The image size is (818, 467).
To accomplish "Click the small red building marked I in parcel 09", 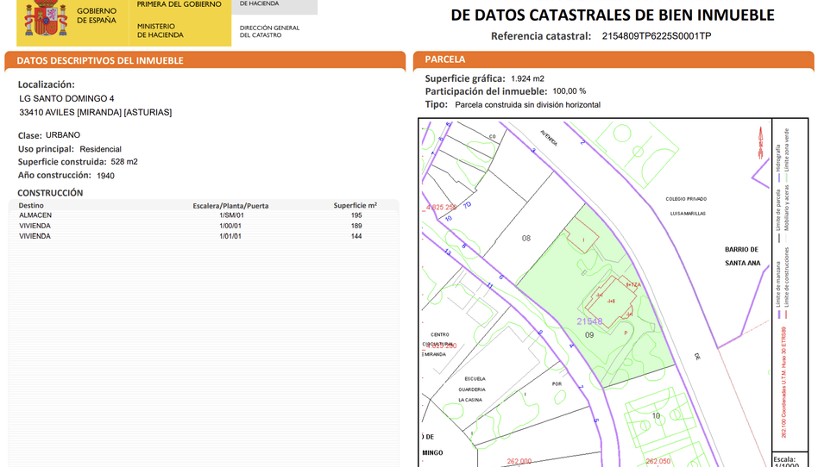I will tap(583, 238).
